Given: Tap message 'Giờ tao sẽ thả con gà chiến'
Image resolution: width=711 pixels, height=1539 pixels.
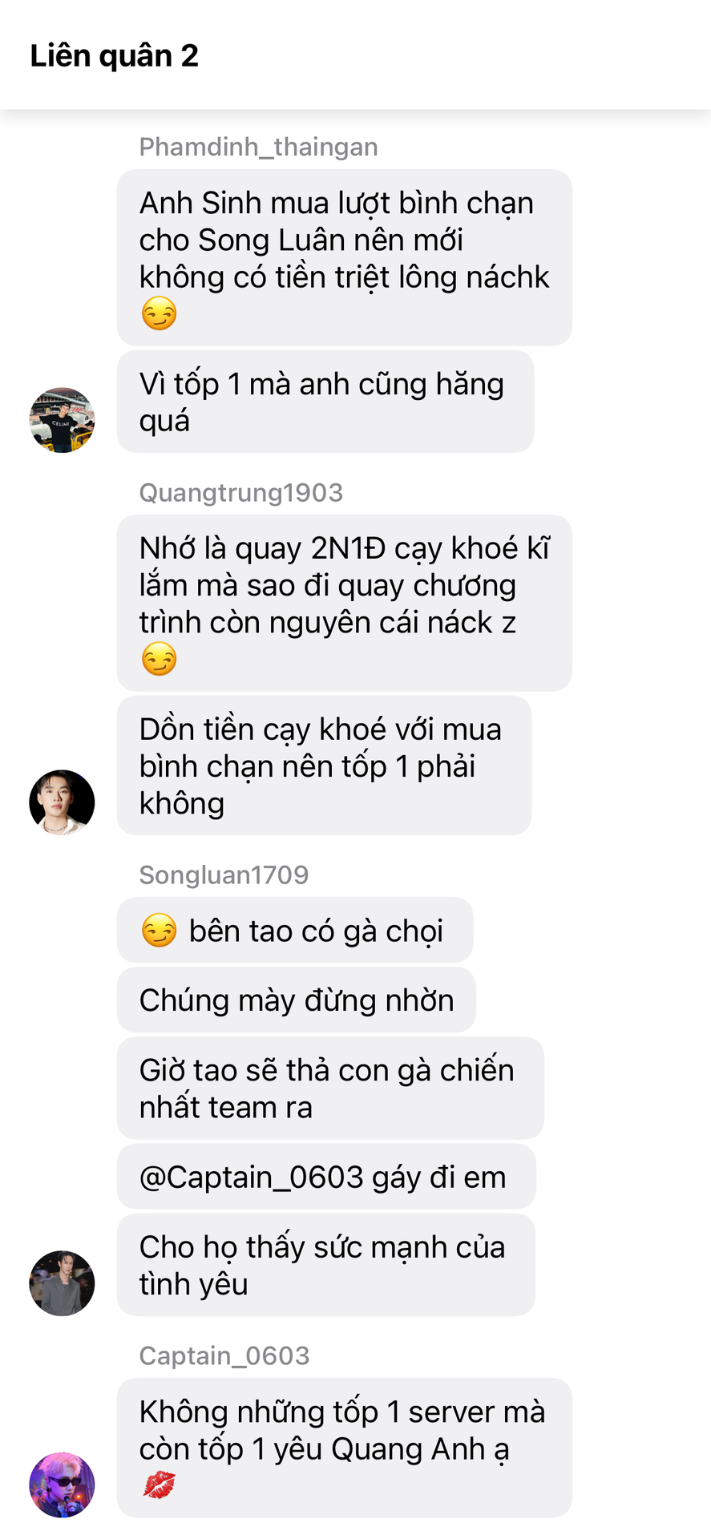Looking at the screenshot, I should pos(330,1088).
